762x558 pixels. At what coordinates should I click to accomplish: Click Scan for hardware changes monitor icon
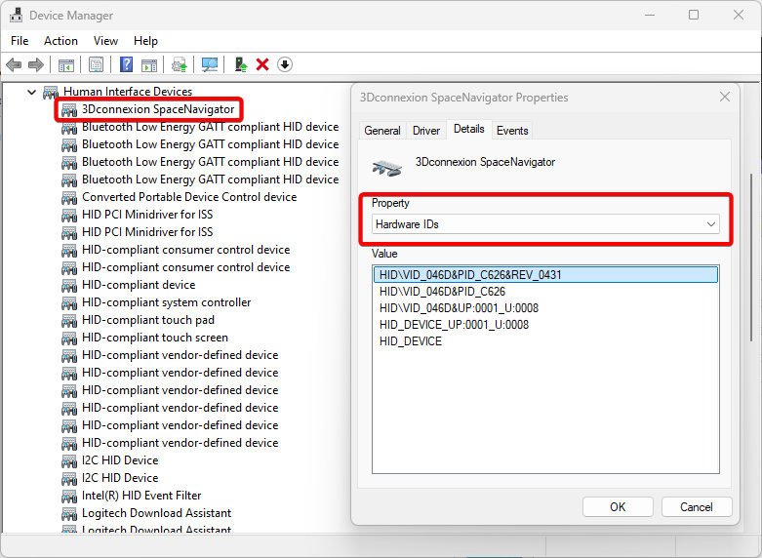(x=209, y=64)
